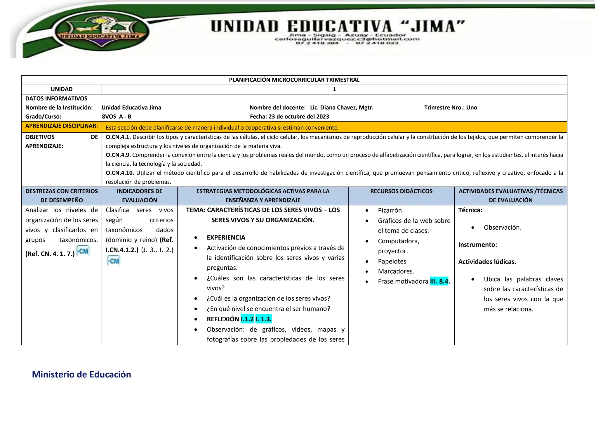Viewport: 598px width, 423px height.
Task: Click the REFLEXIÓN bullet heading
Action: click(223, 319)
